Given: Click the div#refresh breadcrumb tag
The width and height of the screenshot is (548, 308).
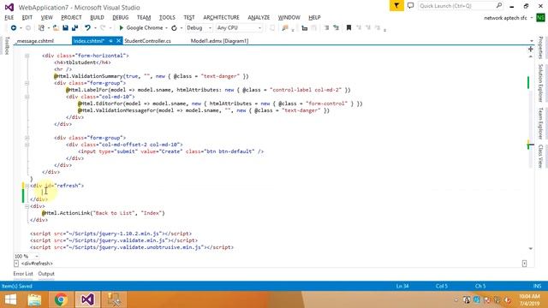Looking at the screenshot, I should tap(37, 264).
